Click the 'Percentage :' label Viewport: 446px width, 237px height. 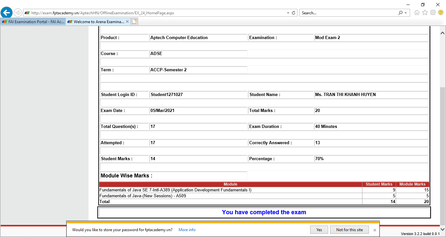tap(262, 159)
